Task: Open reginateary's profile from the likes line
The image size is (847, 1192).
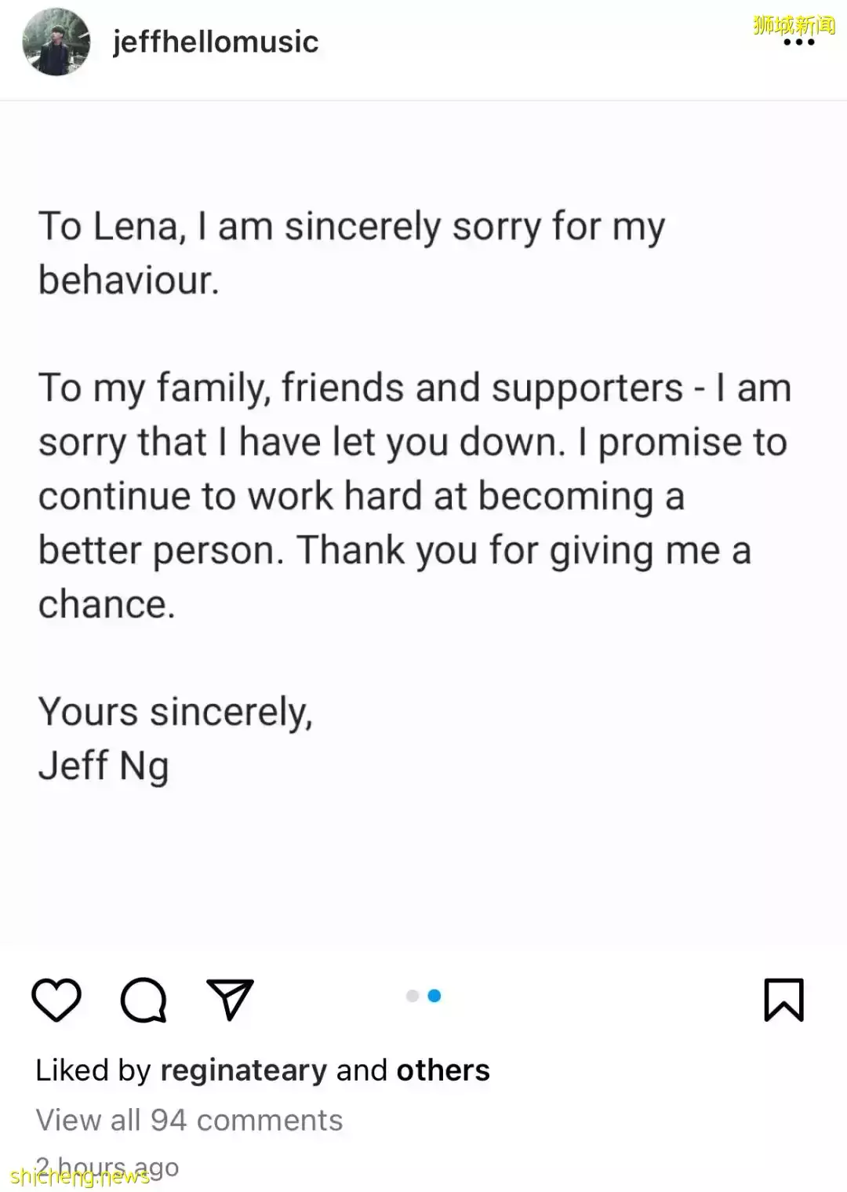Action: [x=243, y=1070]
